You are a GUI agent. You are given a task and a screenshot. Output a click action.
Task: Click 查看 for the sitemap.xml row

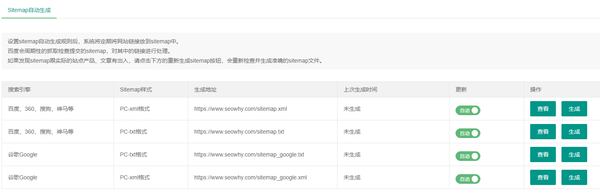[x=543, y=109]
